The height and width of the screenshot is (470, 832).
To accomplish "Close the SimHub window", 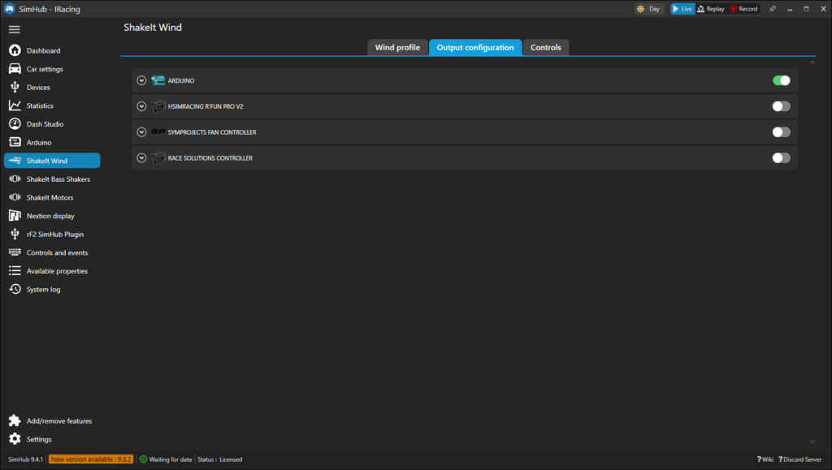I will 824,9.
